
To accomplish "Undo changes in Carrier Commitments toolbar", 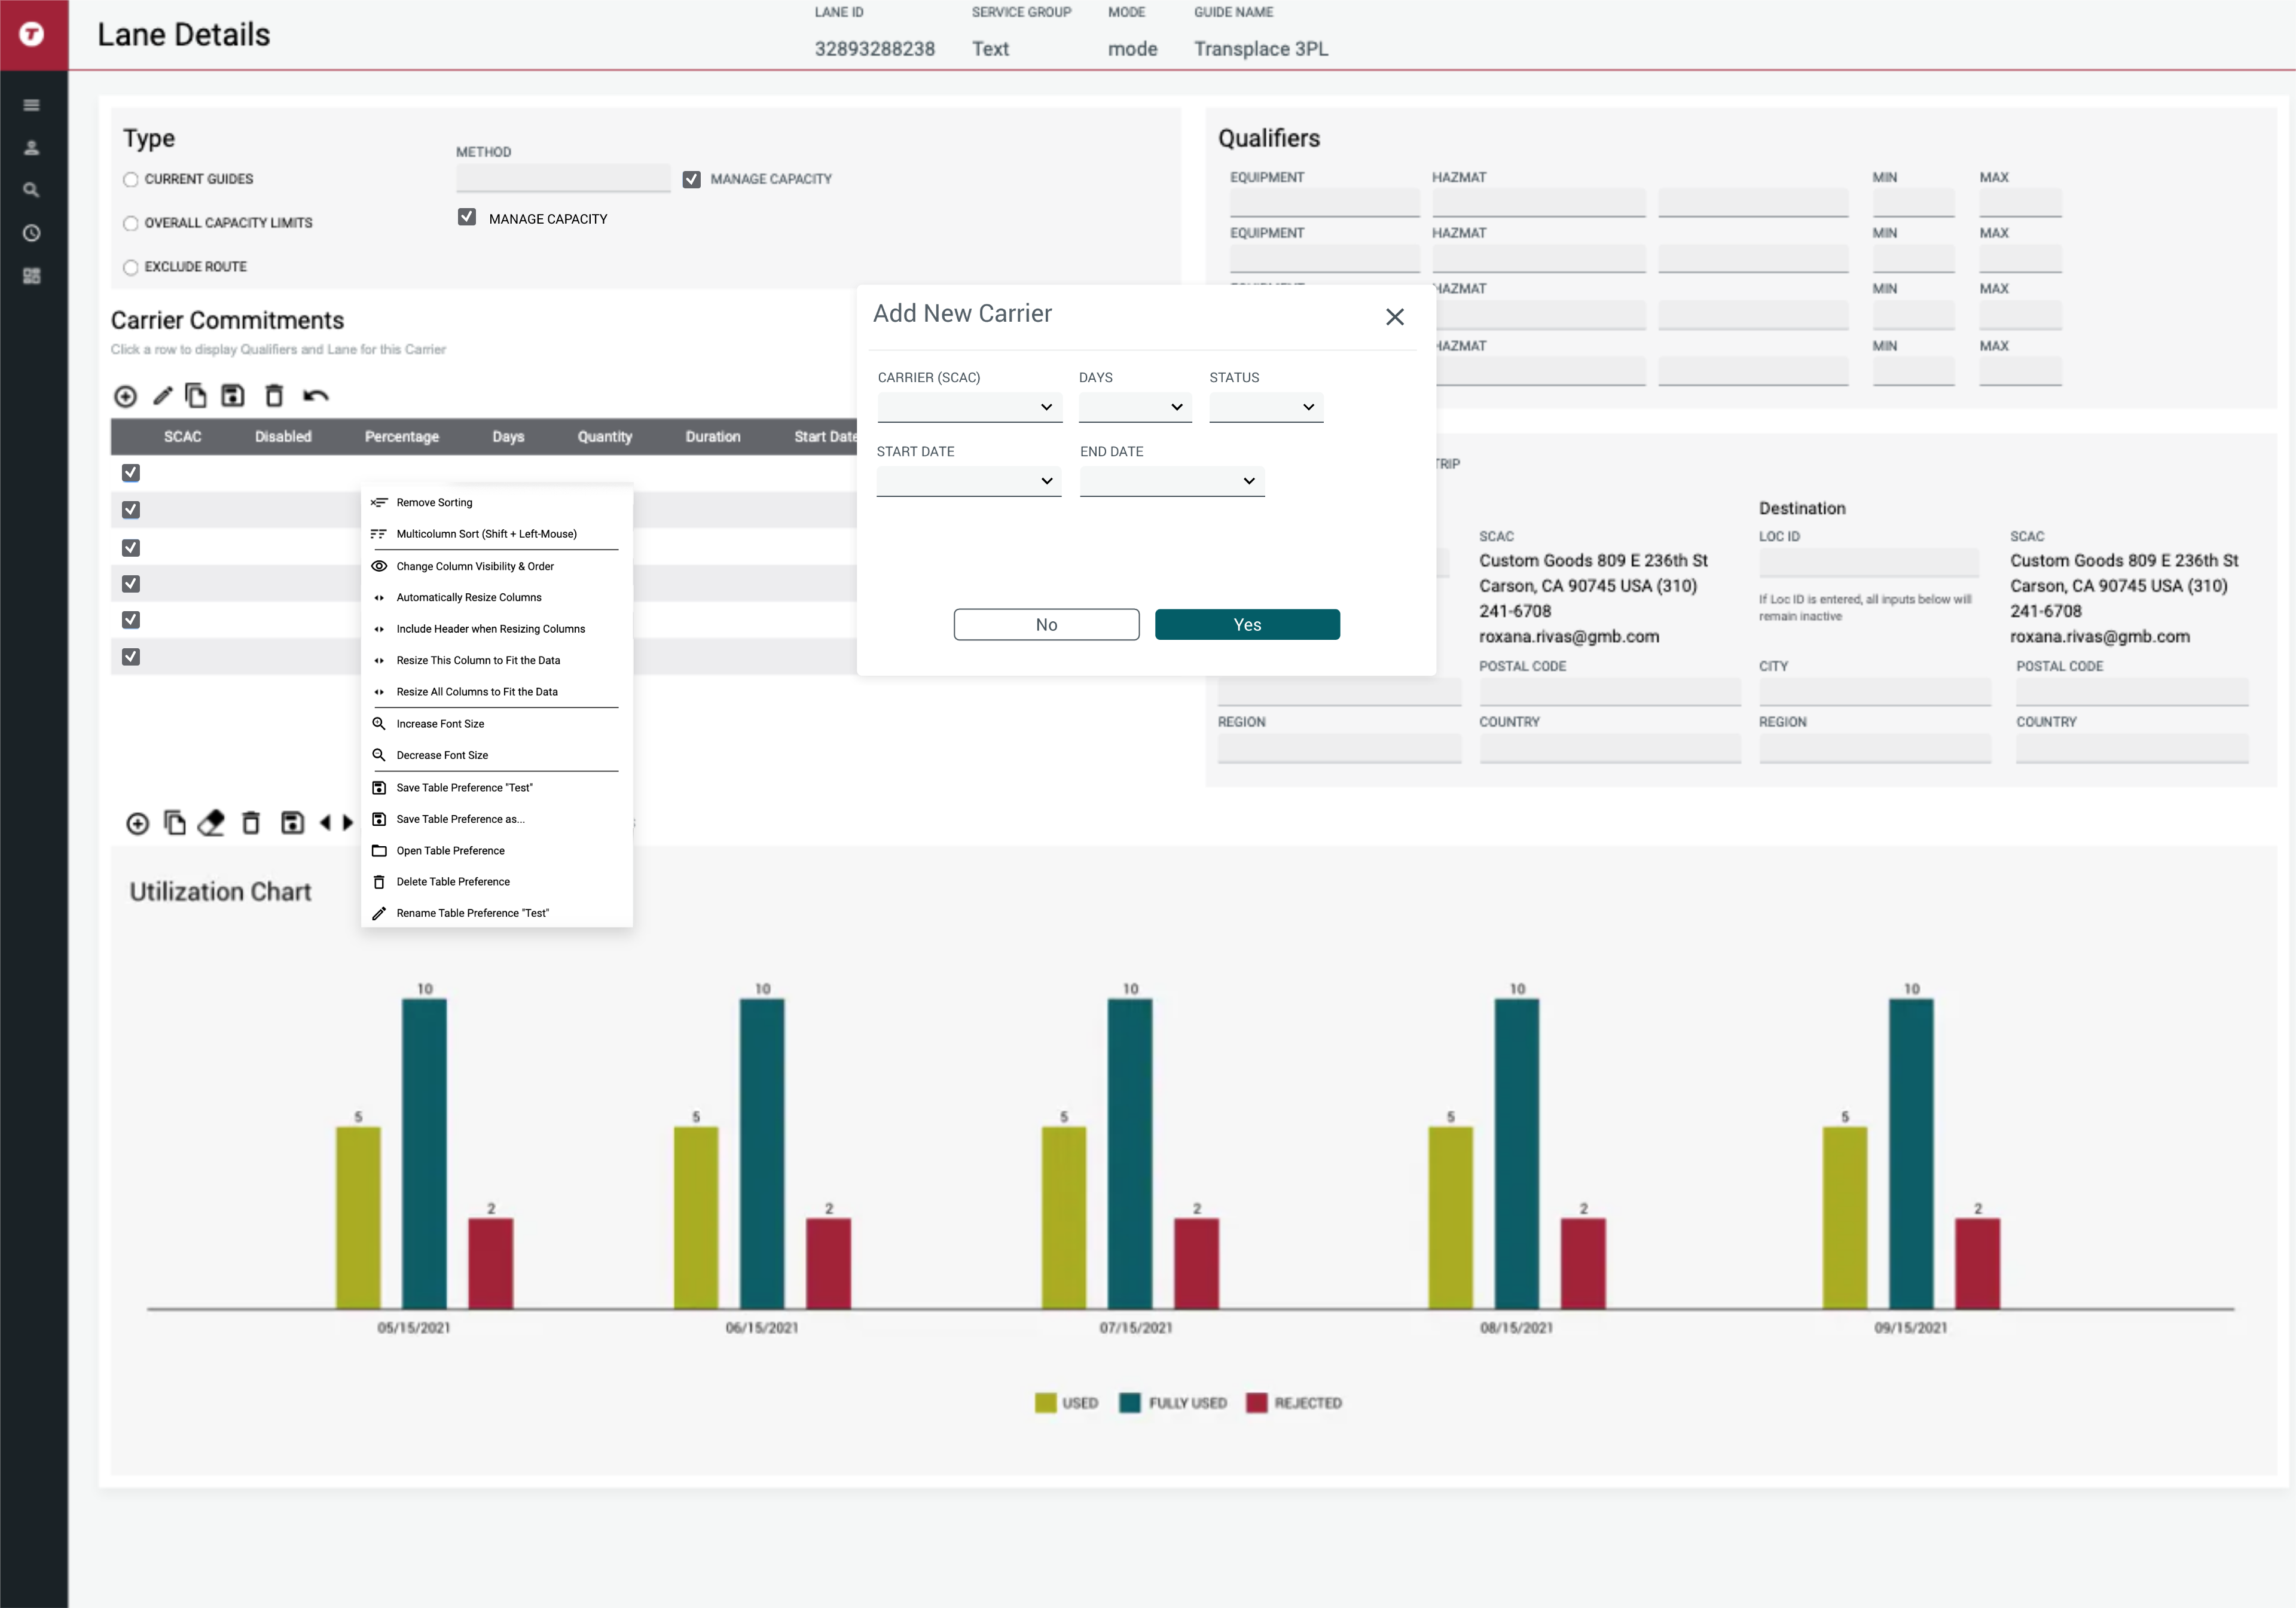I will 315,396.
